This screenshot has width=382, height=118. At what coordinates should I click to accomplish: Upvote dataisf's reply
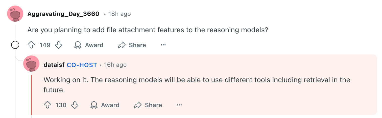47,105
